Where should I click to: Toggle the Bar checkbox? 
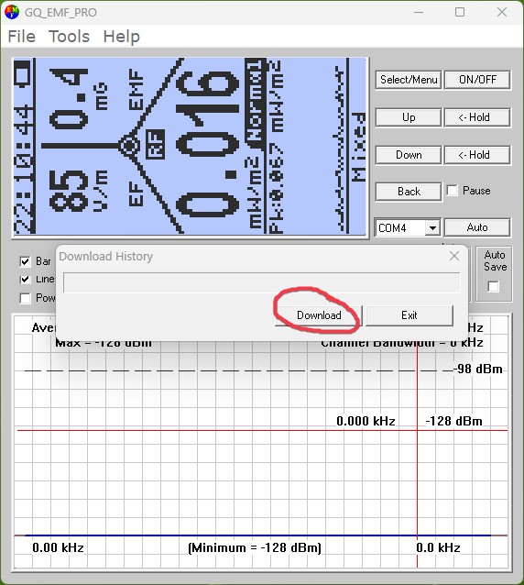[25, 261]
